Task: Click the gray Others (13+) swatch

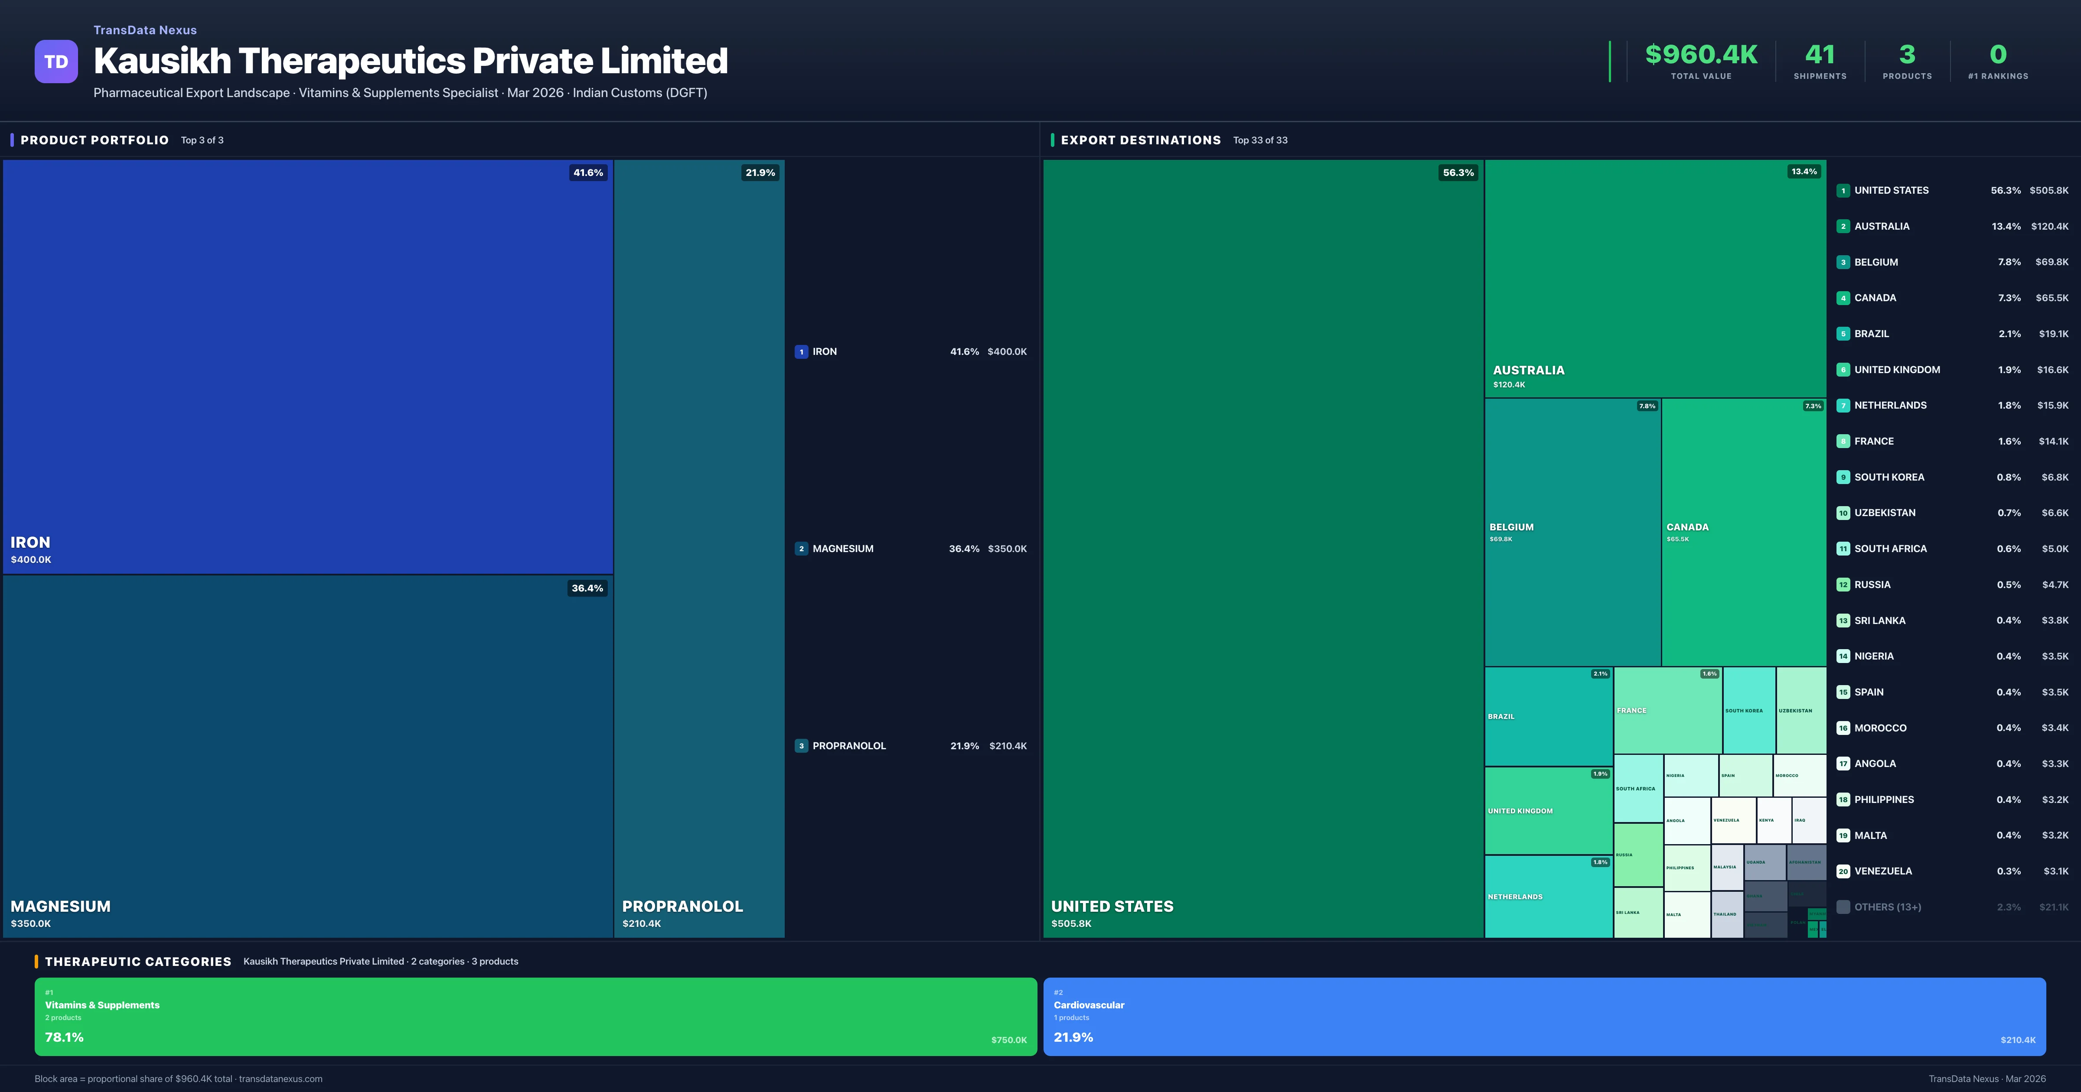Action: point(1843,907)
